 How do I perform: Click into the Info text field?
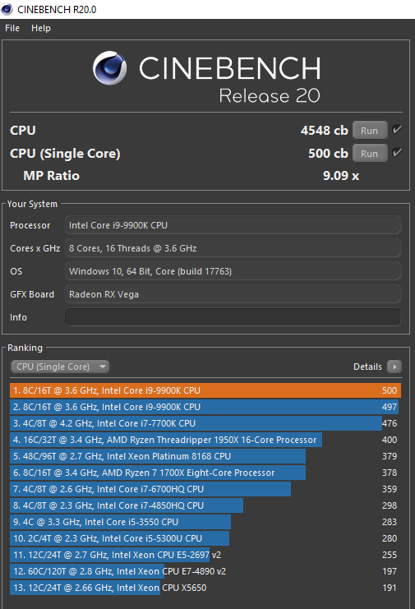tap(233, 317)
